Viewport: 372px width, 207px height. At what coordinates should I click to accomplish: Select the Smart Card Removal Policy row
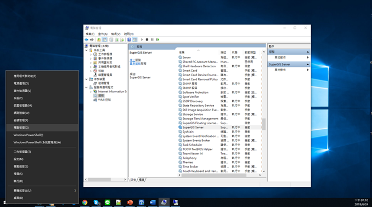(x=219, y=79)
